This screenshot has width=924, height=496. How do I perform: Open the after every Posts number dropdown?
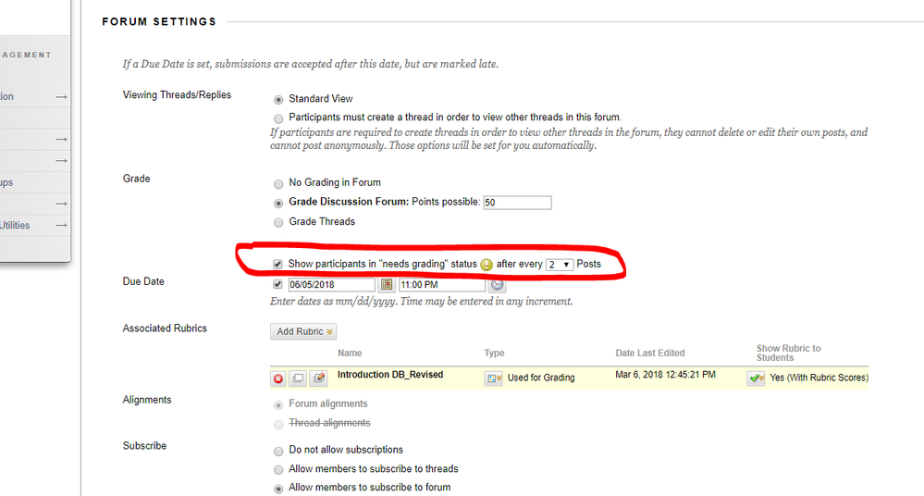(x=559, y=265)
